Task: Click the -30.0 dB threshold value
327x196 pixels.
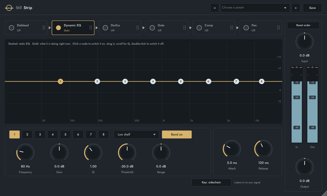Action: pos(127,166)
